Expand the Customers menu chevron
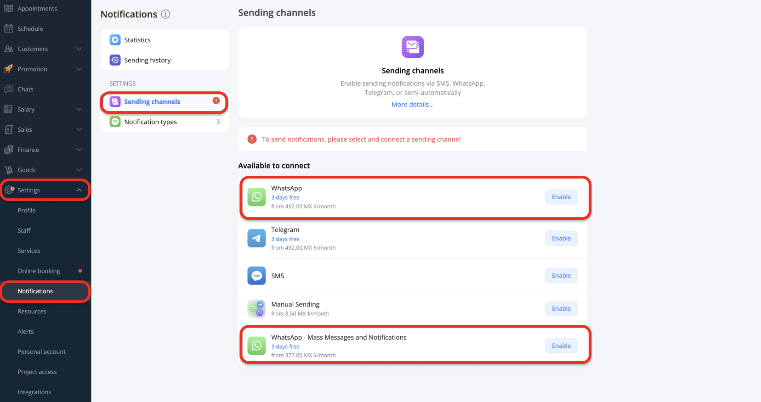The height and width of the screenshot is (402, 761). coord(79,49)
